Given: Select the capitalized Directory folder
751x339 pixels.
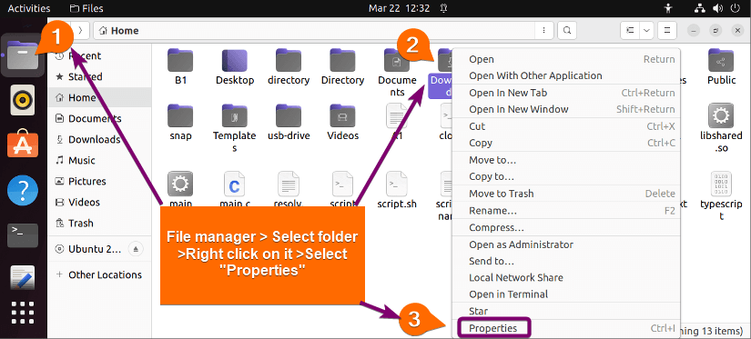Looking at the screenshot, I should (x=342, y=67).
